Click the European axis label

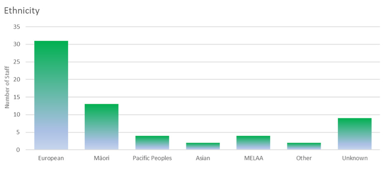point(51,158)
